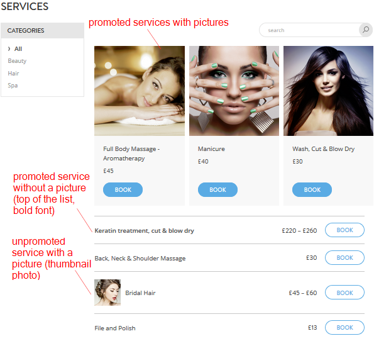Screen dimensions: 374x341
Task: Open the Keratin treatment, cut & blow dry title
Action: click(145, 231)
